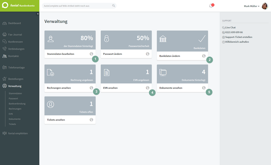Click Rechnungen ansehen link

59,88
